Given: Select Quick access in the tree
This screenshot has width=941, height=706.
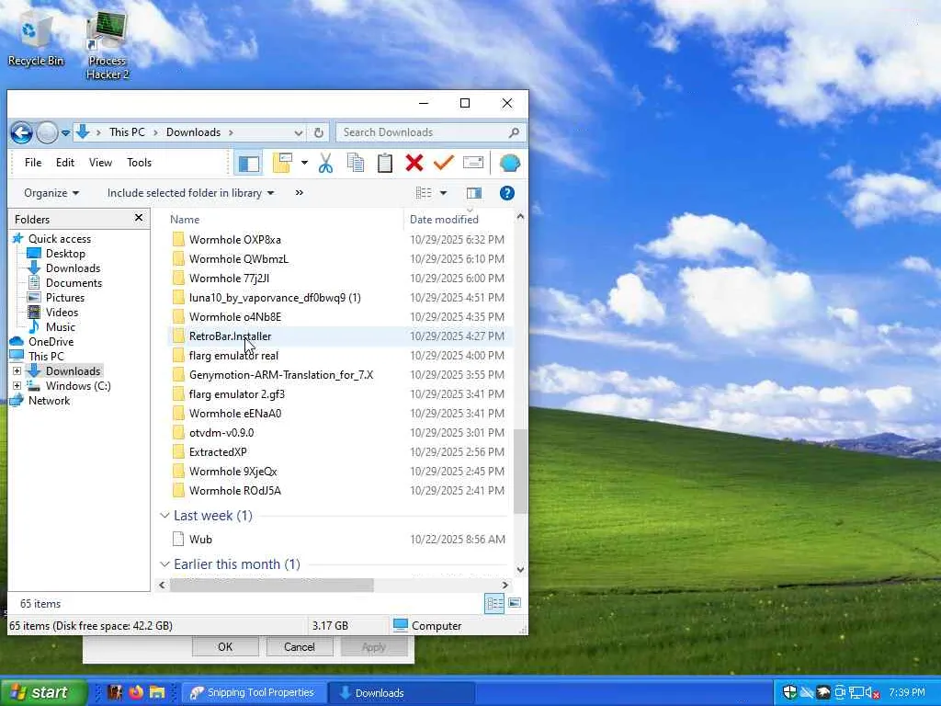Looking at the screenshot, I should tap(60, 238).
